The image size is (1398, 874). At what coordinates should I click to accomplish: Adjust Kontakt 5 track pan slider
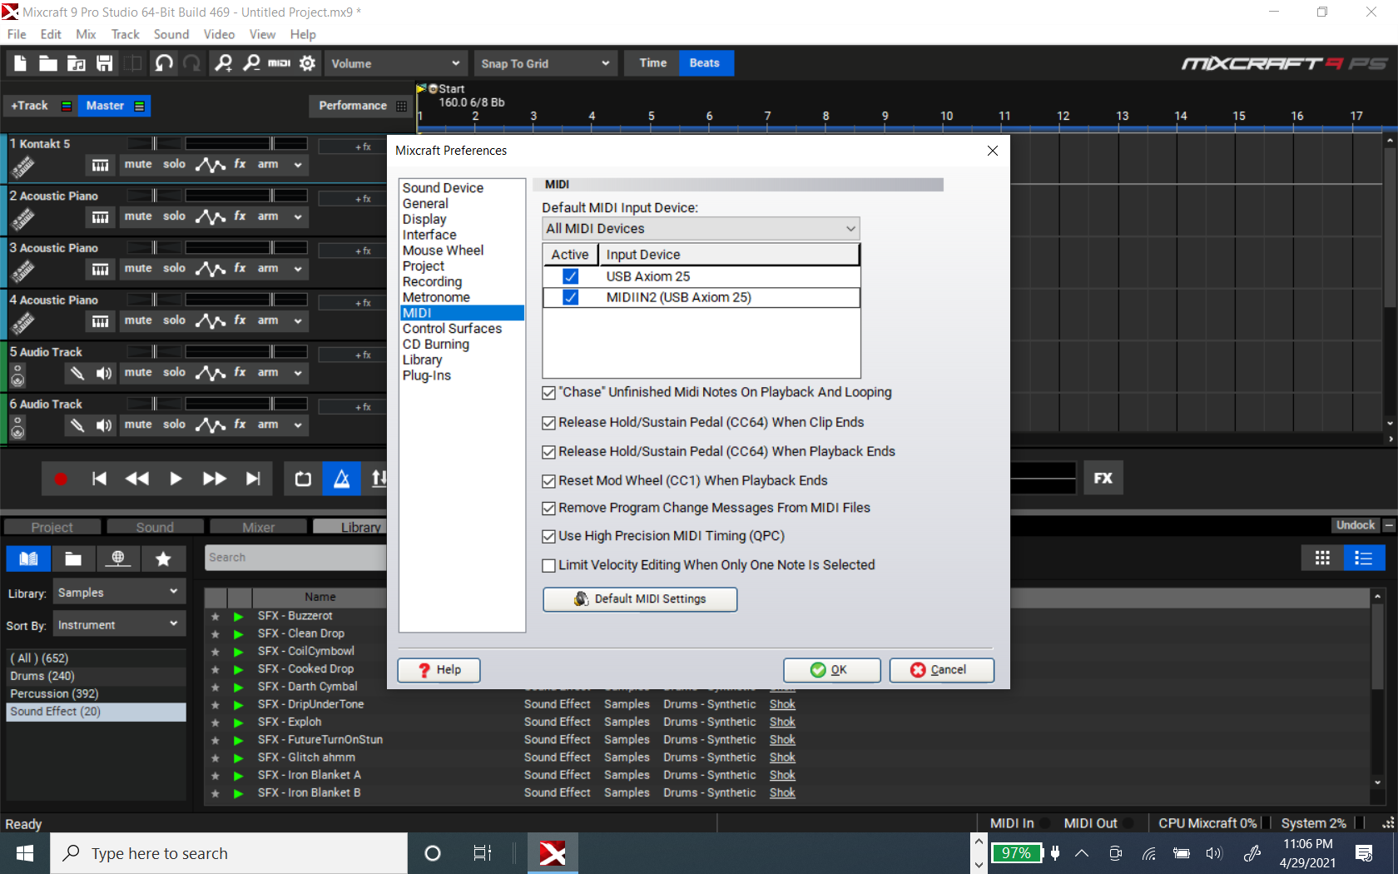coord(154,144)
